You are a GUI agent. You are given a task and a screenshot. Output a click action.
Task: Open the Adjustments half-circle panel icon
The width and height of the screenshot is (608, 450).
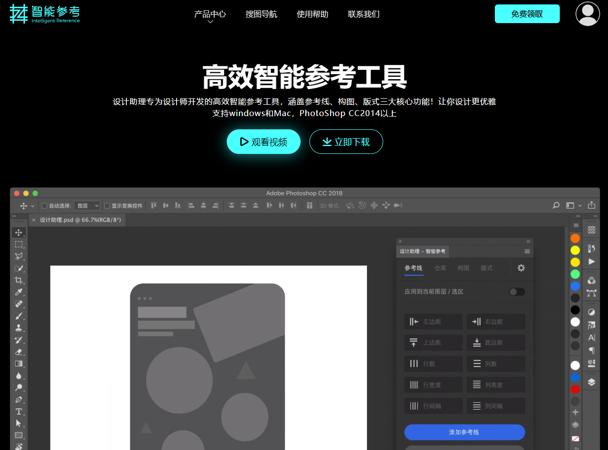(591, 312)
